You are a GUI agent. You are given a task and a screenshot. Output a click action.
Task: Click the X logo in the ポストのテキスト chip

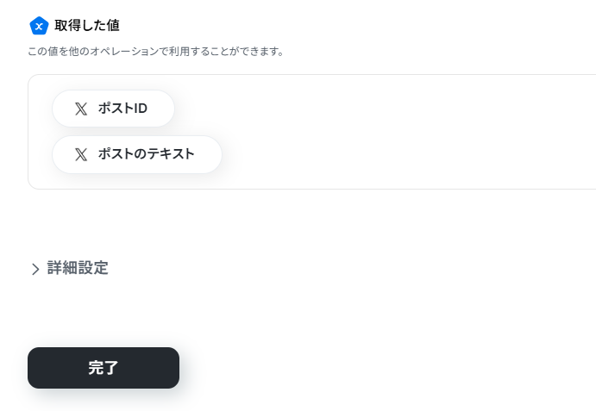pyautogui.click(x=81, y=154)
